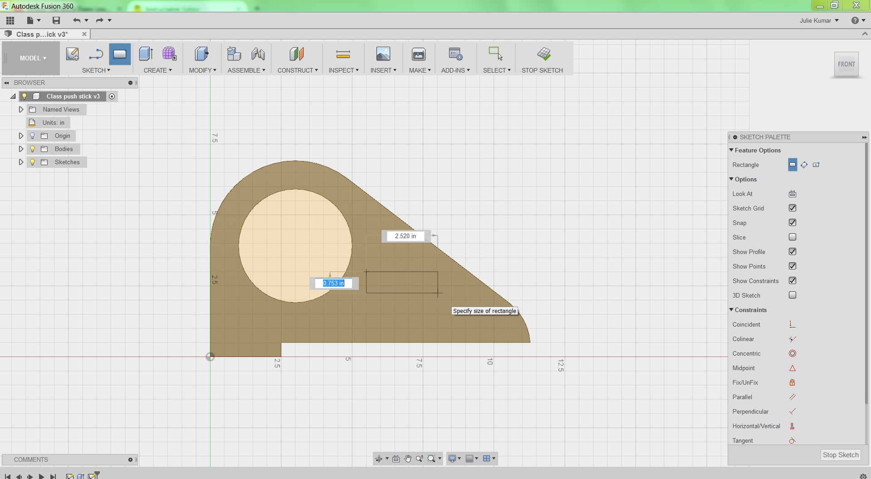
Task: Click the Extrude tool icon under Create
Action: pos(146,54)
